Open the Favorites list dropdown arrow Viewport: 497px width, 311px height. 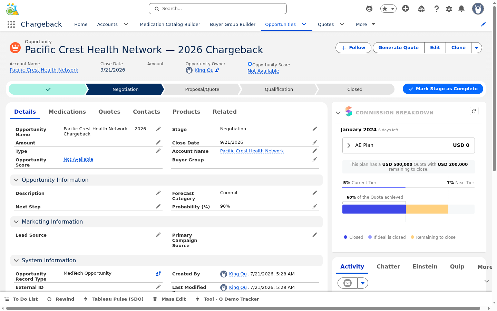point(392,9)
